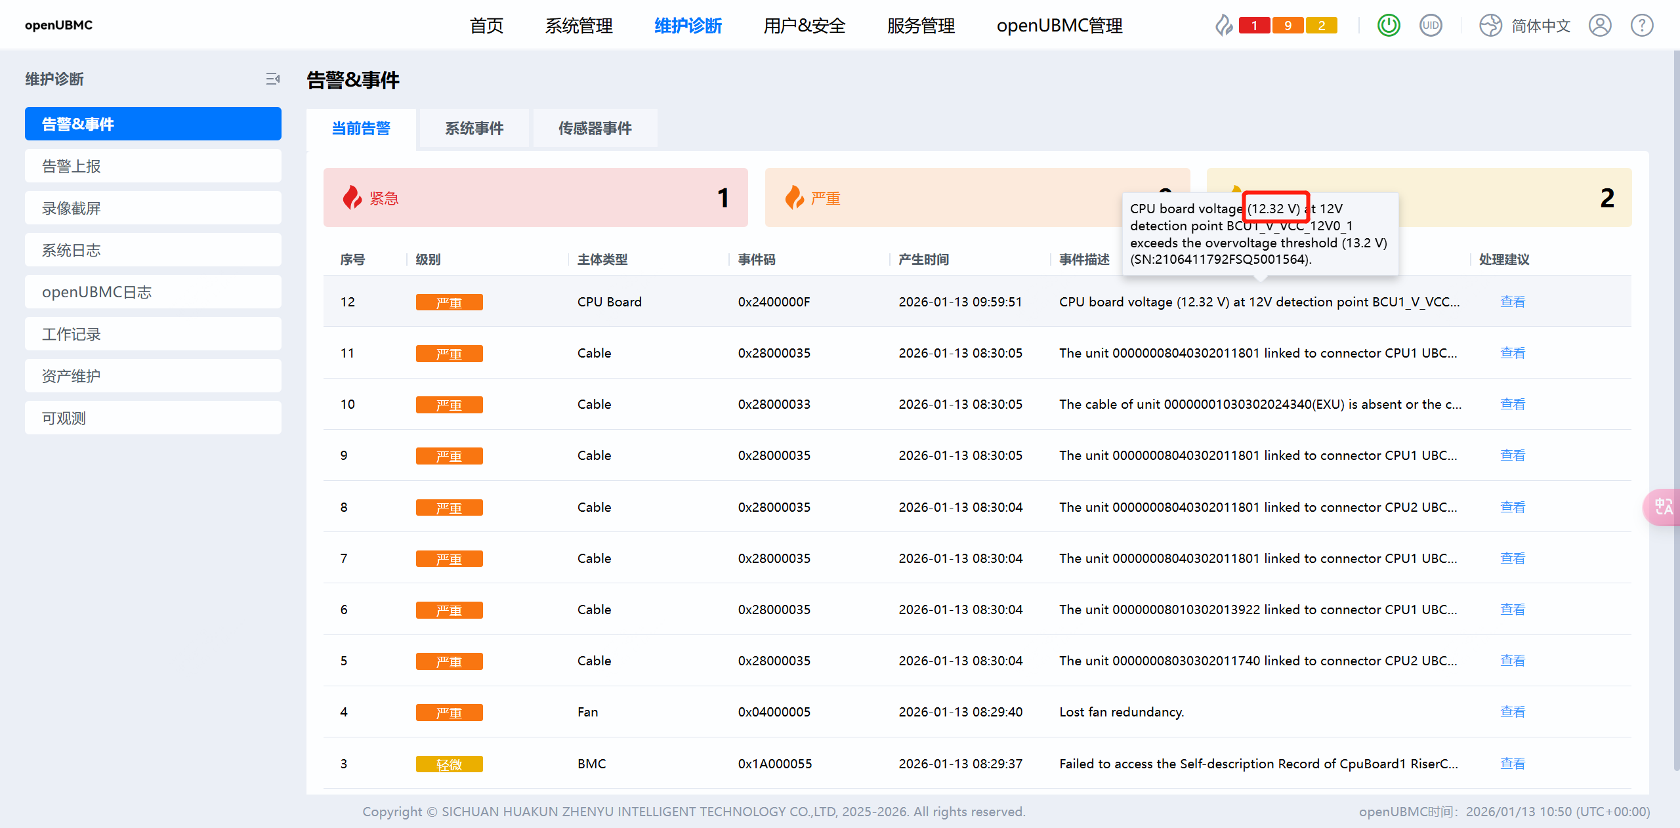The width and height of the screenshot is (1680, 828).
Task: Open the 系统管理 top menu
Action: 578,26
